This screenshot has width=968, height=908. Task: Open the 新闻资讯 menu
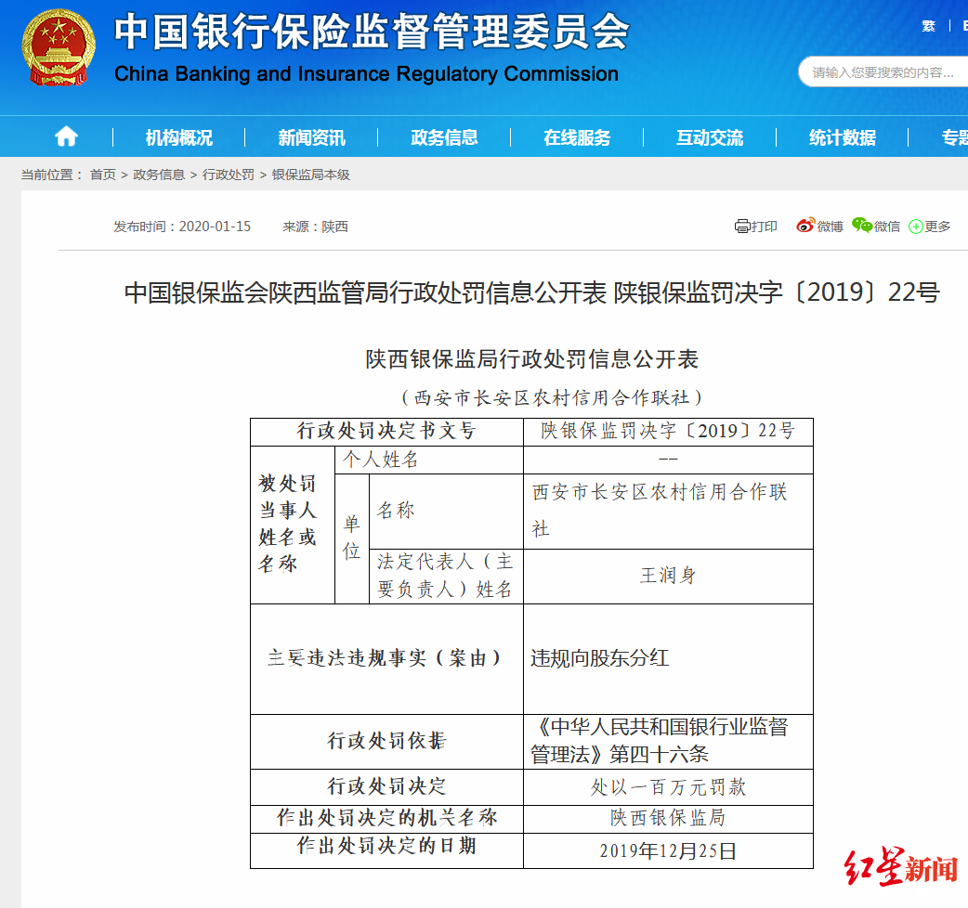point(312,137)
